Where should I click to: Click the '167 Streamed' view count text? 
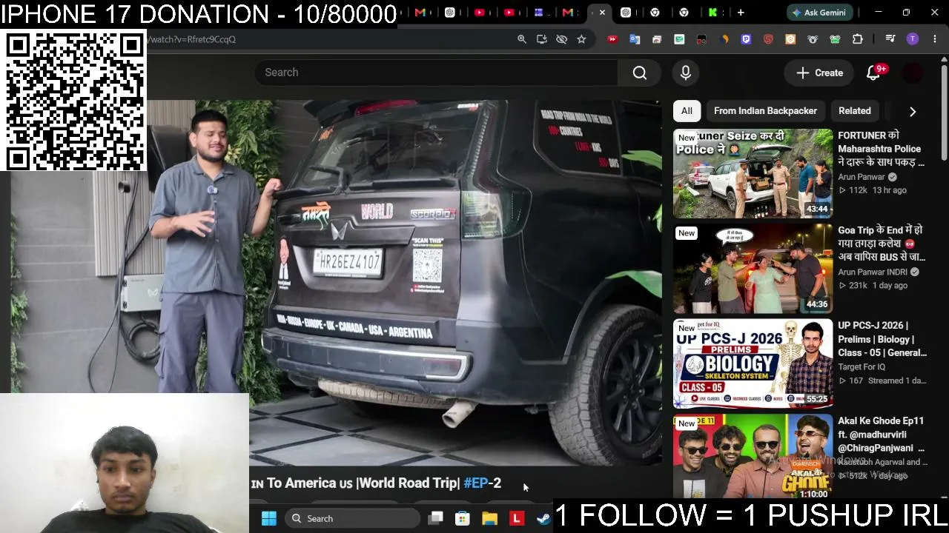[882, 381]
